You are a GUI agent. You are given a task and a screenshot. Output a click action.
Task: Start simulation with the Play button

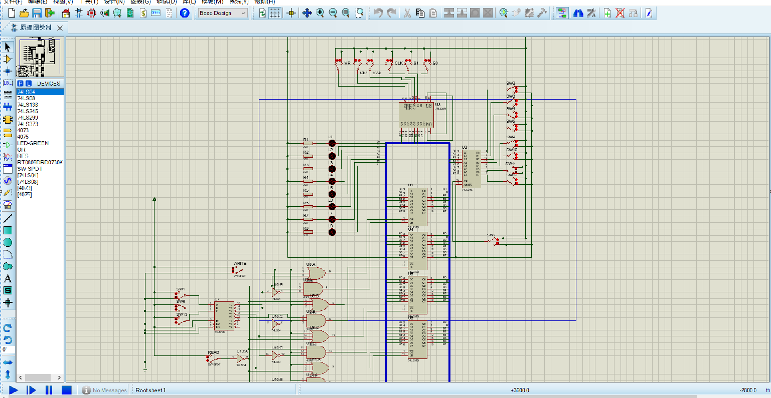tap(14, 390)
